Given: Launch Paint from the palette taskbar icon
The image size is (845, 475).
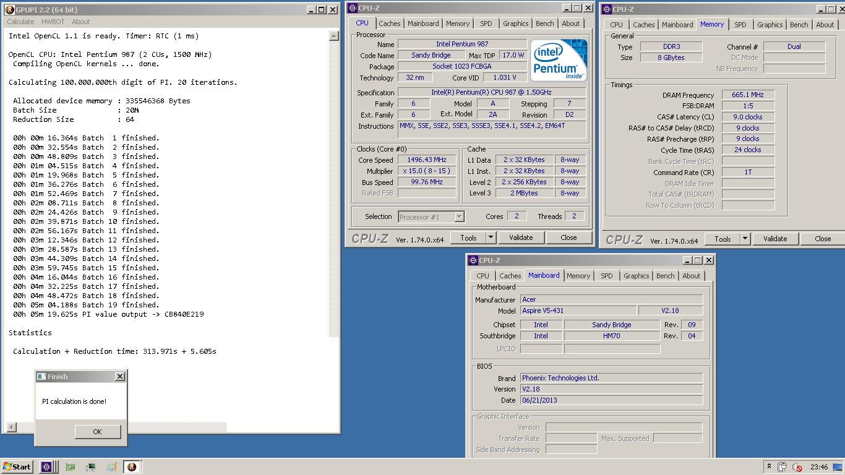Looking at the screenshot, I should click(111, 467).
